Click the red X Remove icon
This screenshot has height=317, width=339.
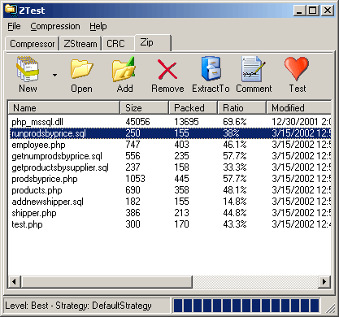[x=167, y=70]
